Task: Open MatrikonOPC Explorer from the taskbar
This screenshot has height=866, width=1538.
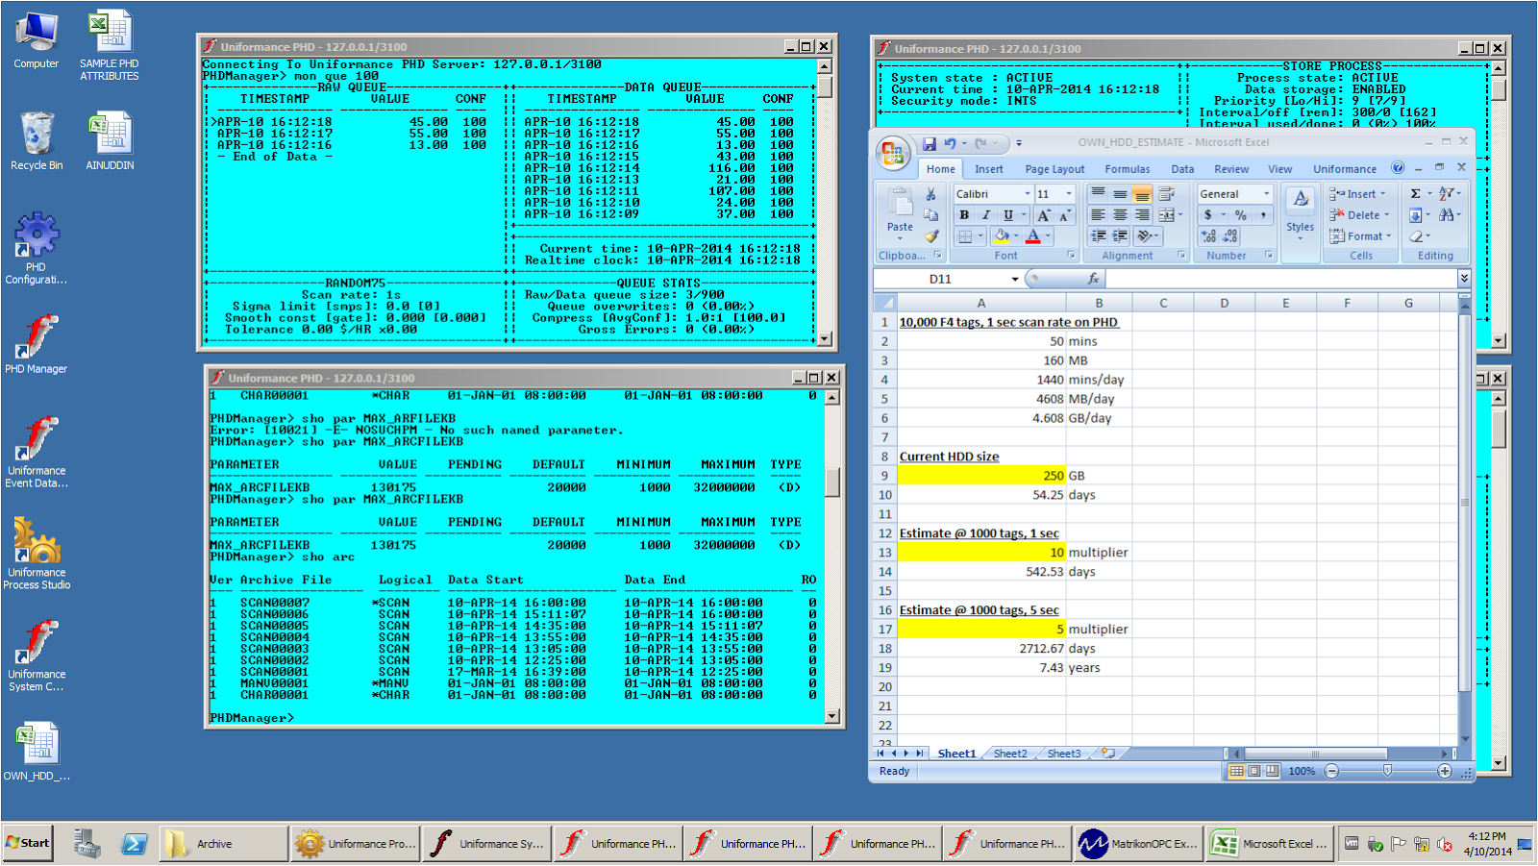Action: [1139, 843]
